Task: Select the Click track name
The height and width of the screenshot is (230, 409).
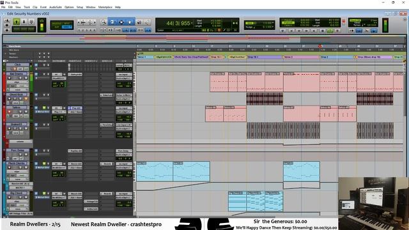Action: click(17, 65)
